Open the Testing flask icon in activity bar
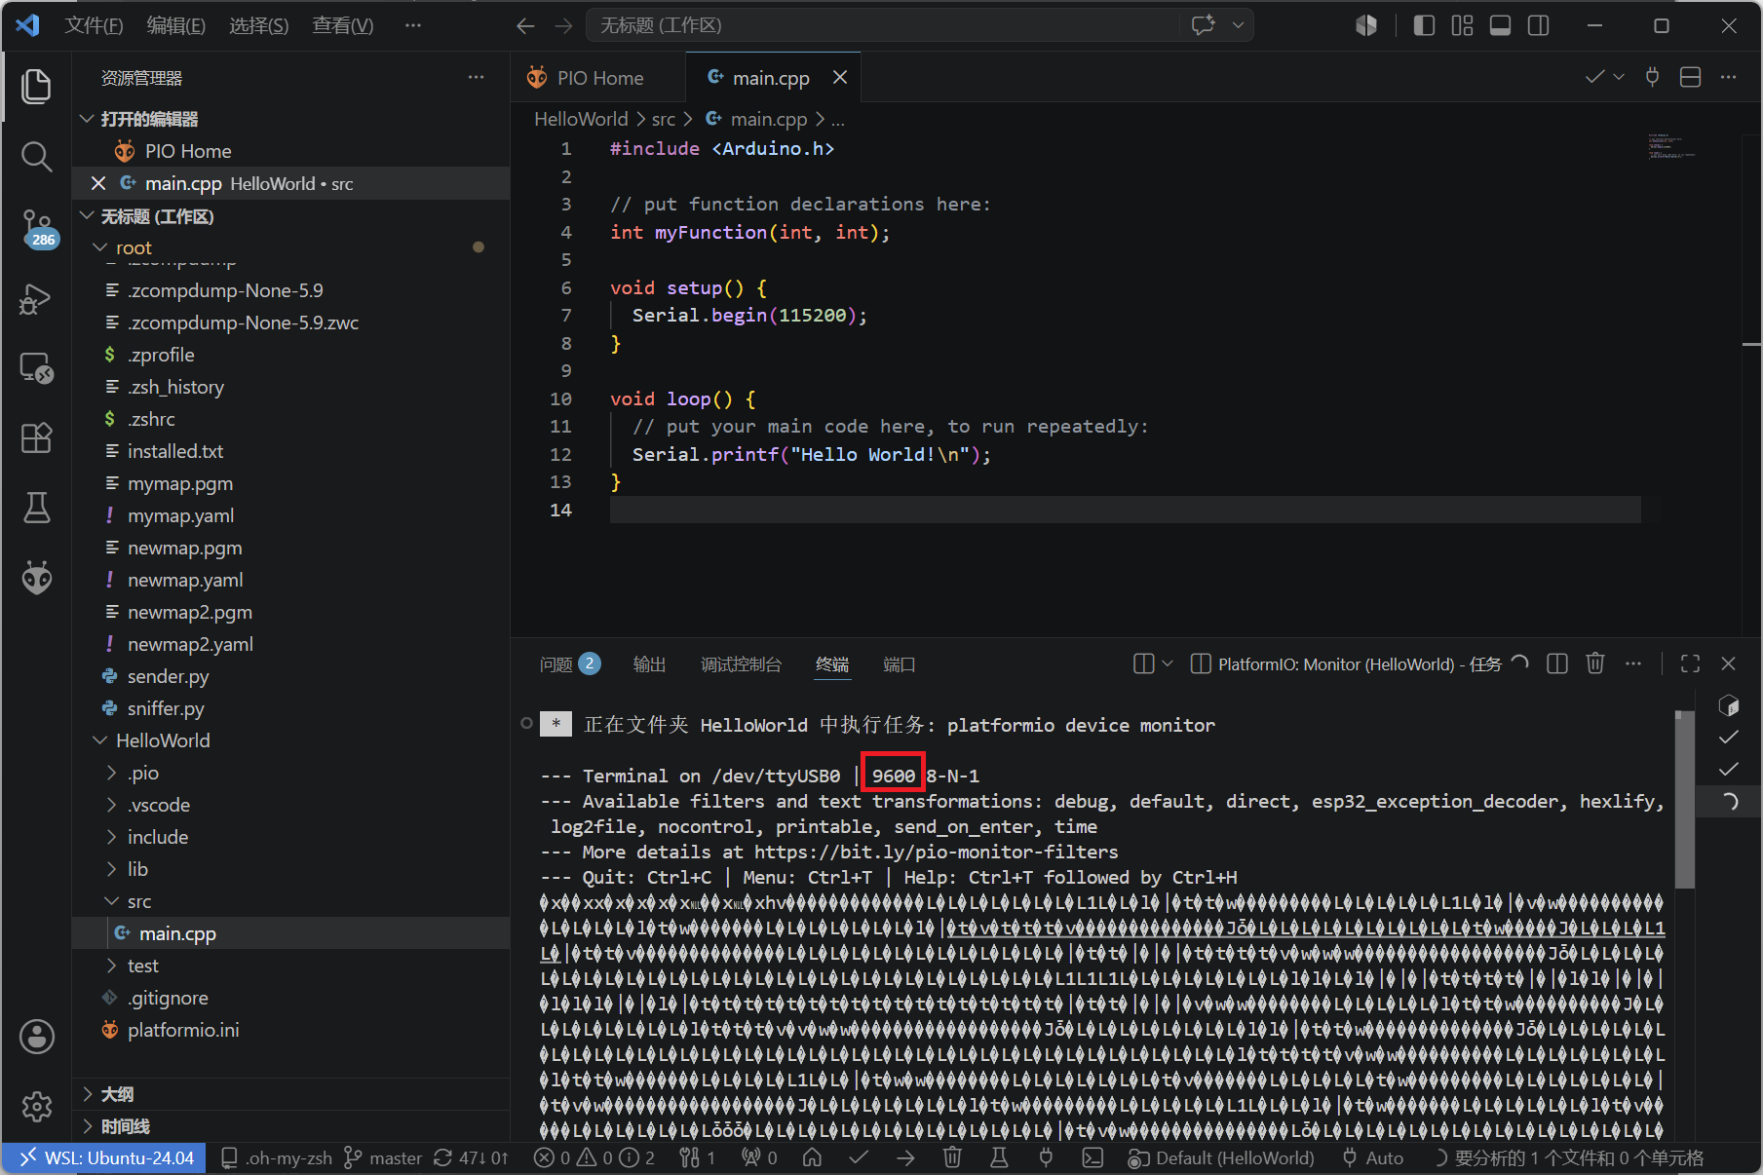 click(x=37, y=508)
